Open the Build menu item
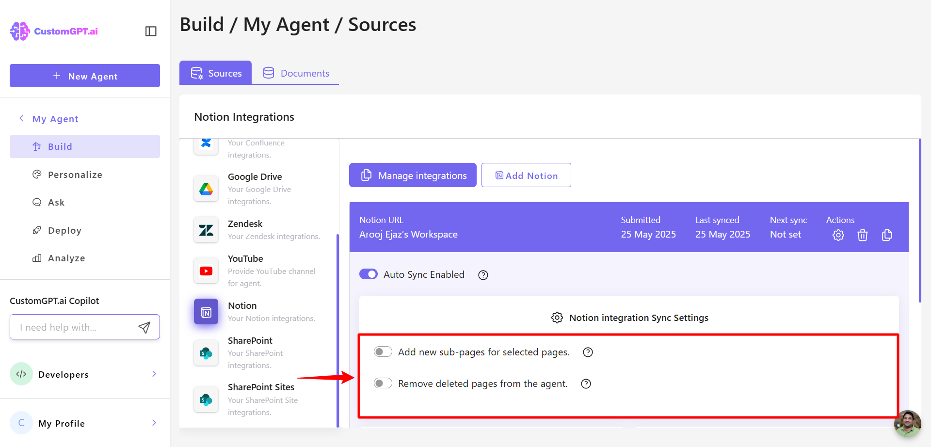The height and width of the screenshot is (447, 931). [x=85, y=146]
